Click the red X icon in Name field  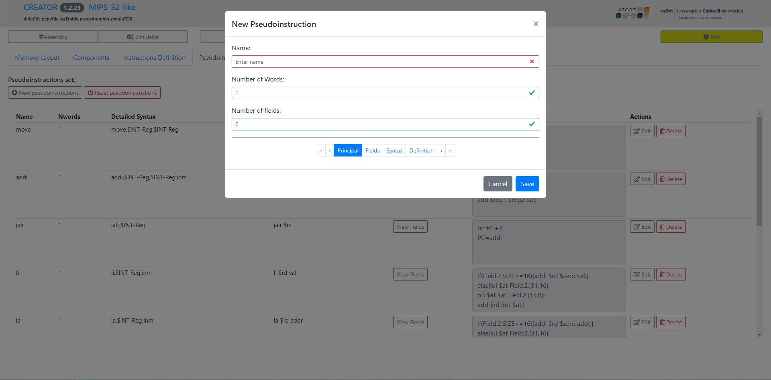[532, 62]
